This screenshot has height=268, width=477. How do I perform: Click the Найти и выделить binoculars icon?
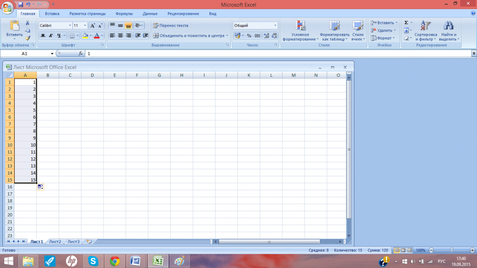pos(448,31)
